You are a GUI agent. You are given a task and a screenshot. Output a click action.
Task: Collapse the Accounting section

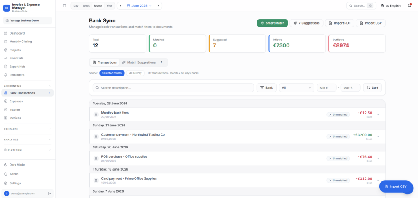click(28, 86)
